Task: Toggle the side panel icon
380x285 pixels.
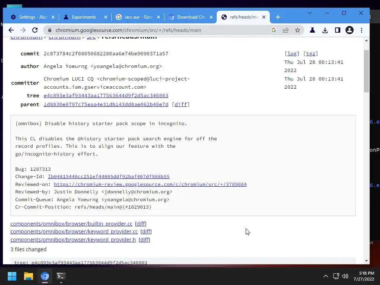Action: click(337, 30)
